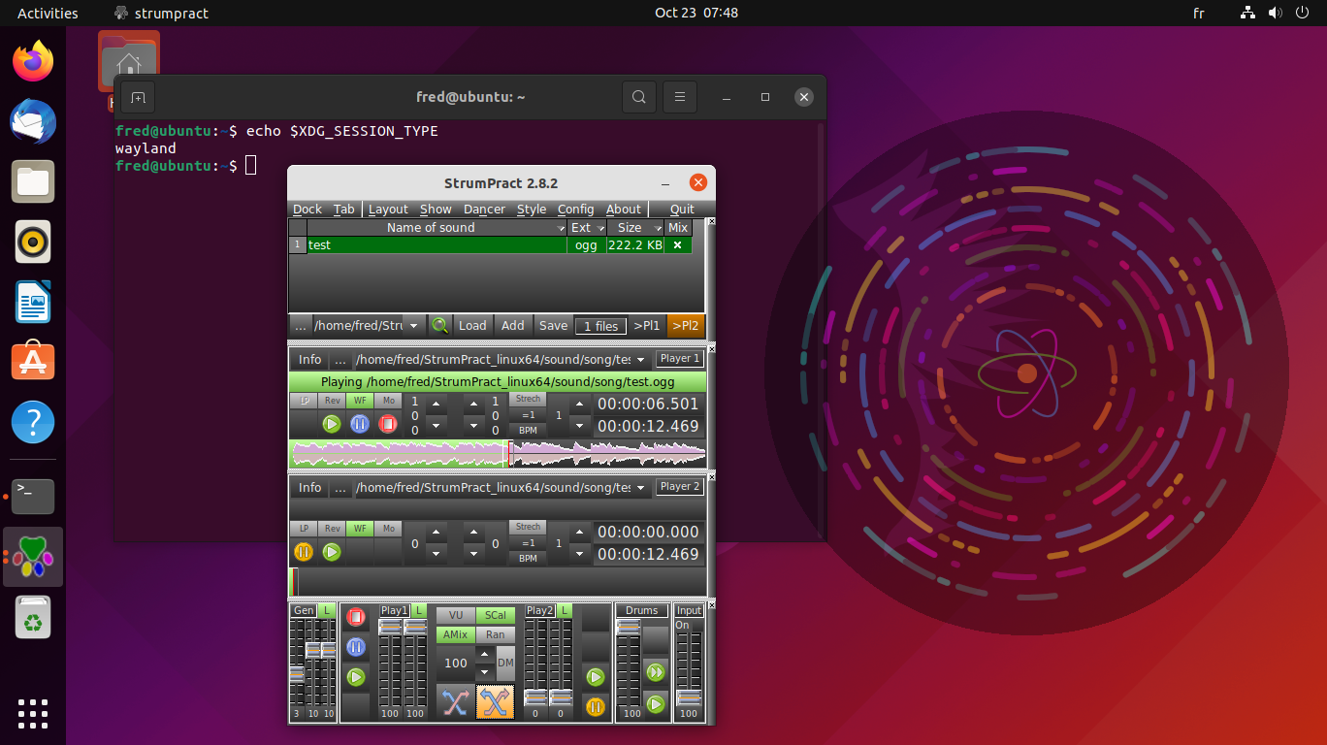This screenshot has width=1327, height=745.
Task: Toggle the SCal button in mixer
Action: point(496,616)
